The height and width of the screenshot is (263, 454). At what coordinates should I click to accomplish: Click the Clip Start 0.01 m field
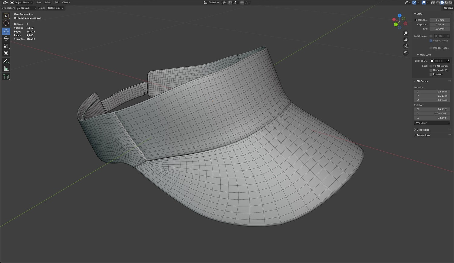[440, 24]
